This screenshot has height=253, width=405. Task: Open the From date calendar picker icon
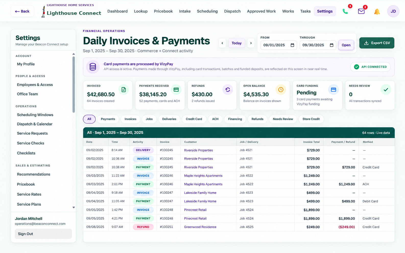[x=292, y=45]
